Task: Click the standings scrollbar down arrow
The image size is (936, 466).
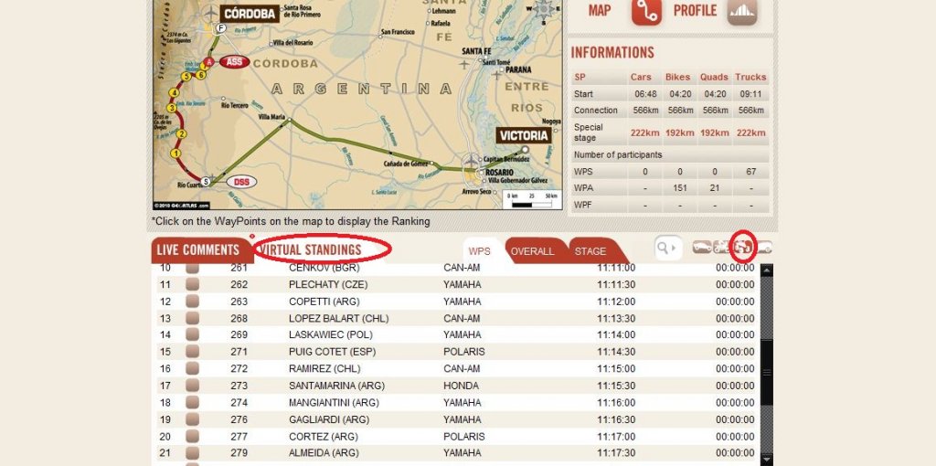Action: (x=767, y=460)
